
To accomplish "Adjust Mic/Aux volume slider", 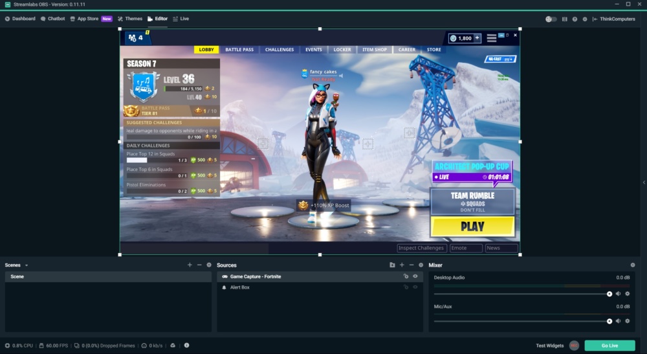I will [523, 321].
